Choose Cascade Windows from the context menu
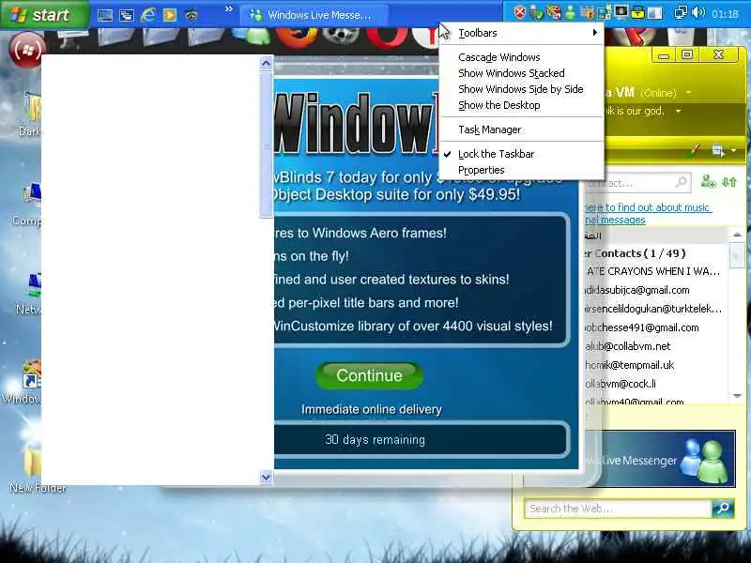This screenshot has height=563, width=751. tap(521, 57)
